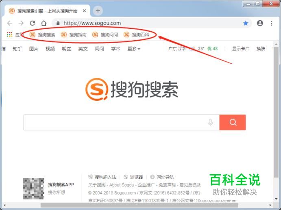Click the Sogou app QR code image
The width and height of the screenshot is (281, 210).
33,188
